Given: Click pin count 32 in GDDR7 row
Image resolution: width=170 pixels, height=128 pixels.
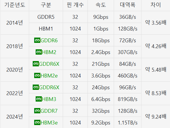Looking at the screenshot, I should [75, 111].
